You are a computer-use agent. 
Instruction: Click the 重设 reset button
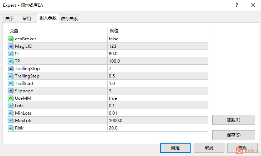[x=243, y=148]
